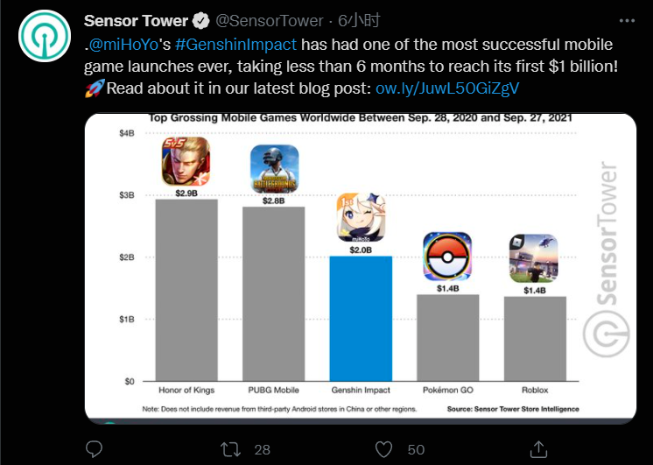This screenshot has height=465, width=653.
Task: Click the PUBG Mobile game icon
Action: pyautogui.click(x=274, y=169)
